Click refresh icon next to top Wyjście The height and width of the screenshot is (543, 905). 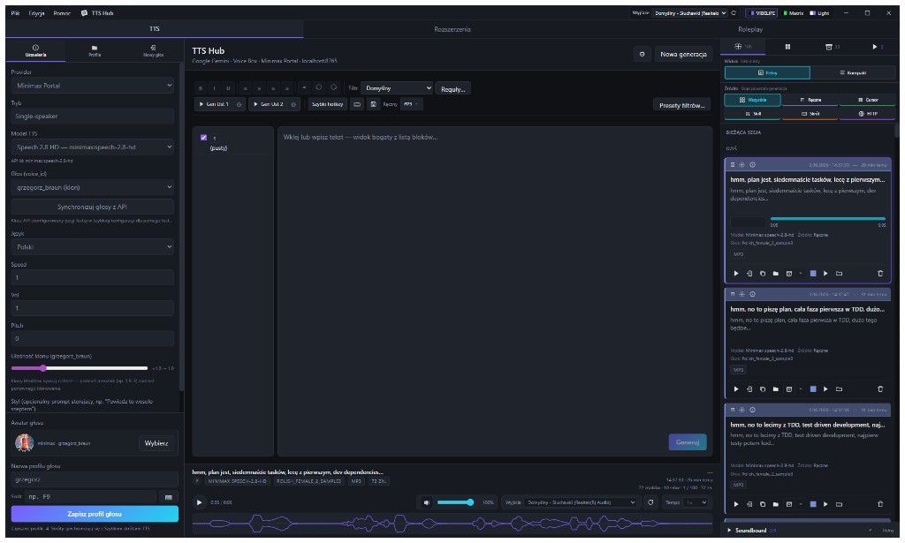734,12
